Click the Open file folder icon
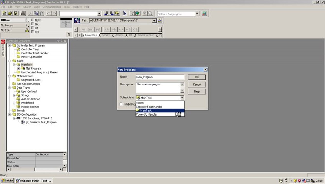 point(10,14)
